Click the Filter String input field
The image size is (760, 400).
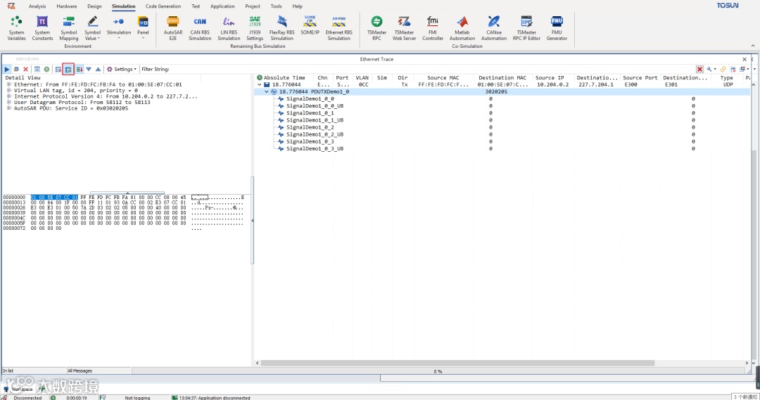431,70
